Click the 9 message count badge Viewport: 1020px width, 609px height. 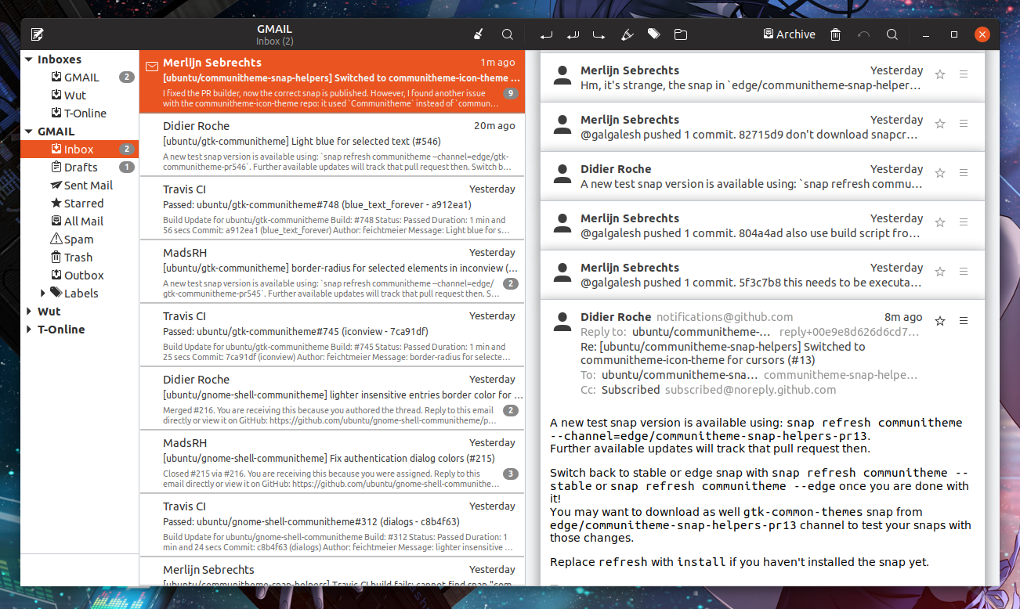point(511,93)
